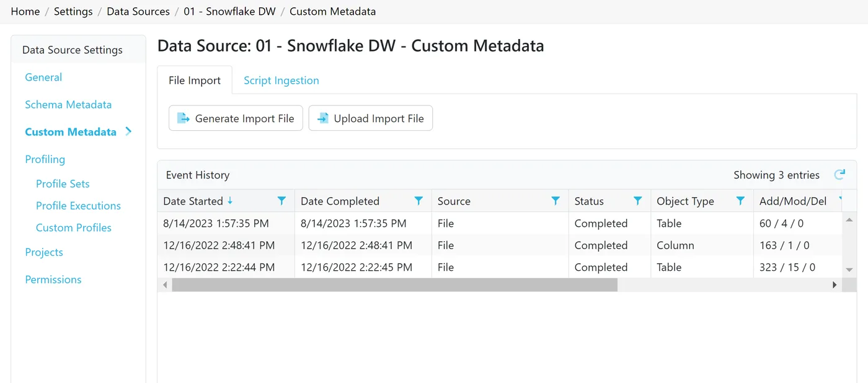Open Projects in sidebar
The image size is (868, 383).
point(44,252)
